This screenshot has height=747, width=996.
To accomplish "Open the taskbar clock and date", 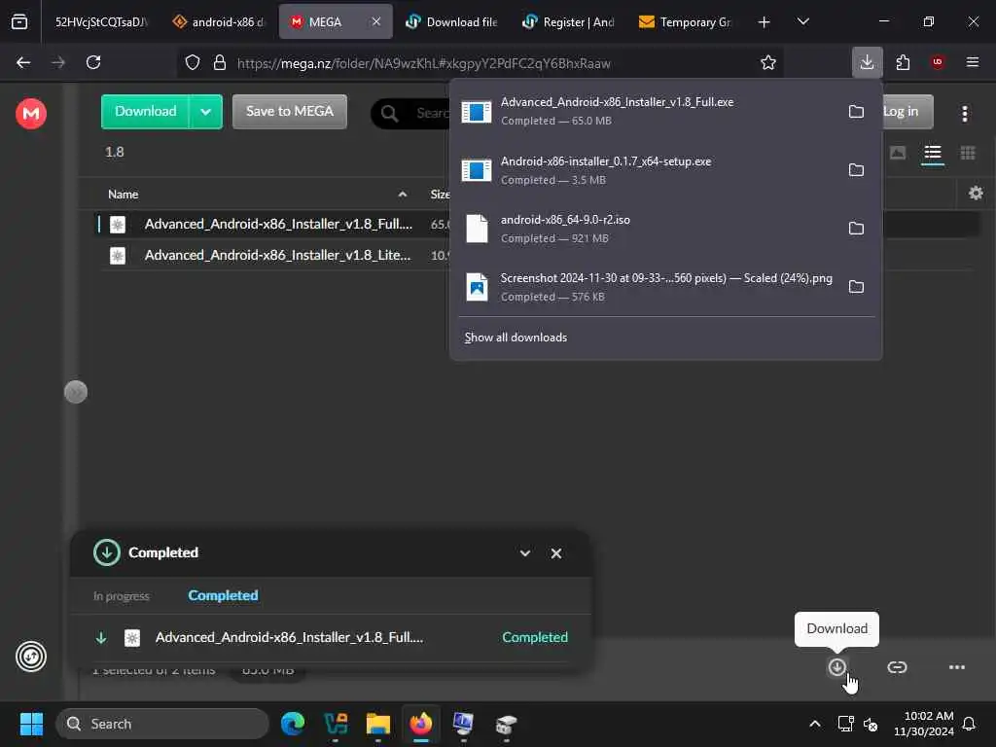I will (923, 724).
